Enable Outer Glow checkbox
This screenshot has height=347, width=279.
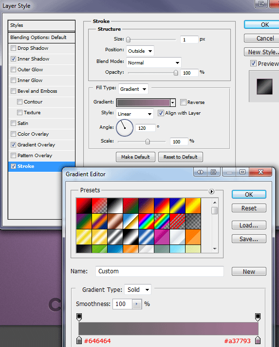click(14, 69)
